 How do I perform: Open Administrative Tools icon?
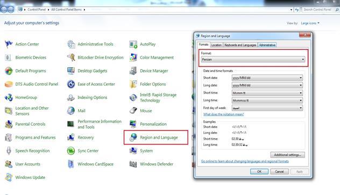71,44
